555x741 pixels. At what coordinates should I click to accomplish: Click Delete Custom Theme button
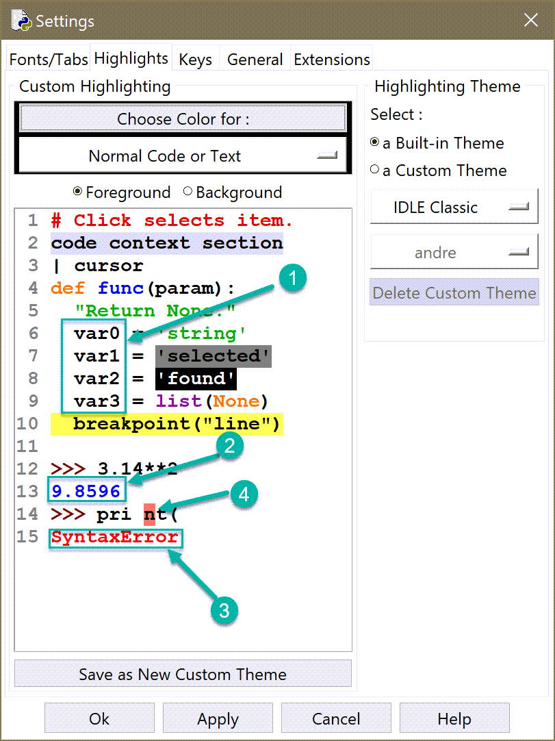point(454,292)
